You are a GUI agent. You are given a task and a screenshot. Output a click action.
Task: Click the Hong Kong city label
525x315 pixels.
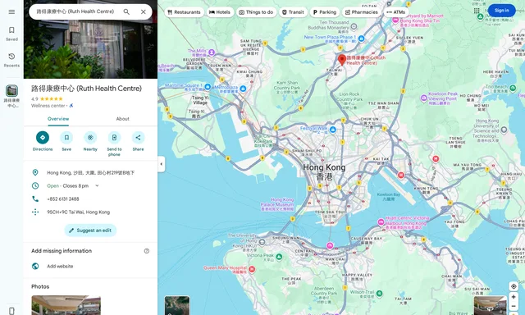tap(324, 171)
